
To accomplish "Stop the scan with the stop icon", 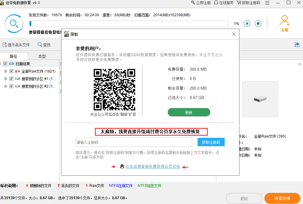I will 258,23.
